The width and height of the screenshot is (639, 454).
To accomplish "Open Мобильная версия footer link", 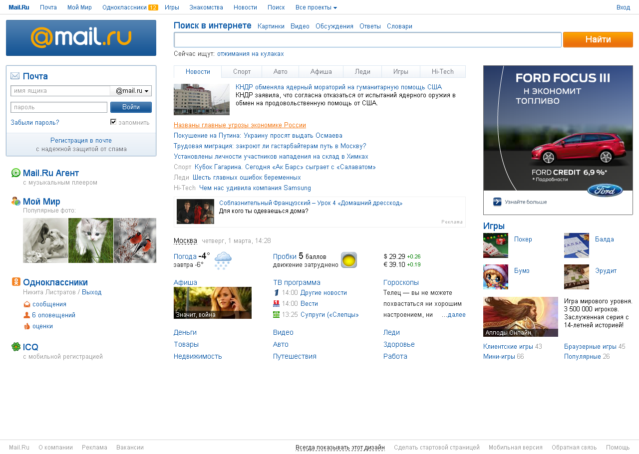I will coord(516,448).
